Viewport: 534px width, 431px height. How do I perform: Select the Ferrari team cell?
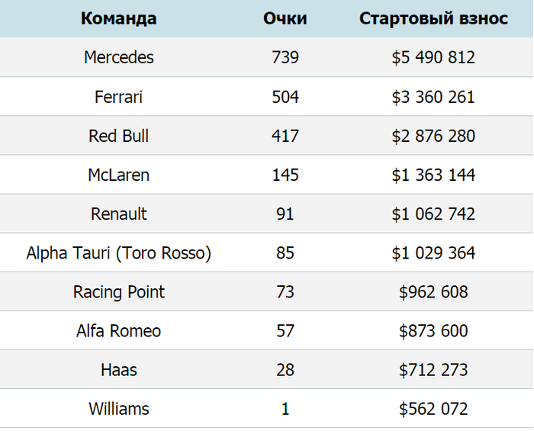(118, 97)
